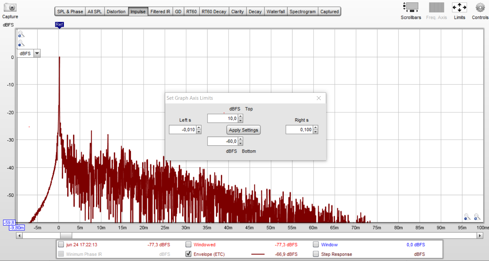
Task: Click the Ref time marker
Action: 59,25
